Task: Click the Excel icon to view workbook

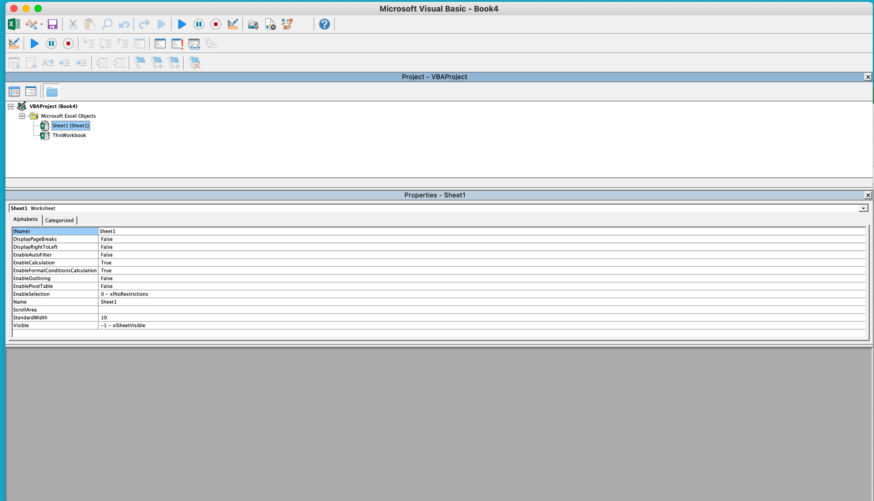Action: [x=14, y=24]
